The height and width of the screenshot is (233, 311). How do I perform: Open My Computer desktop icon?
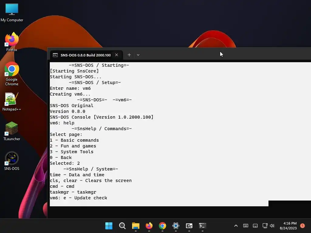(12, 12)
